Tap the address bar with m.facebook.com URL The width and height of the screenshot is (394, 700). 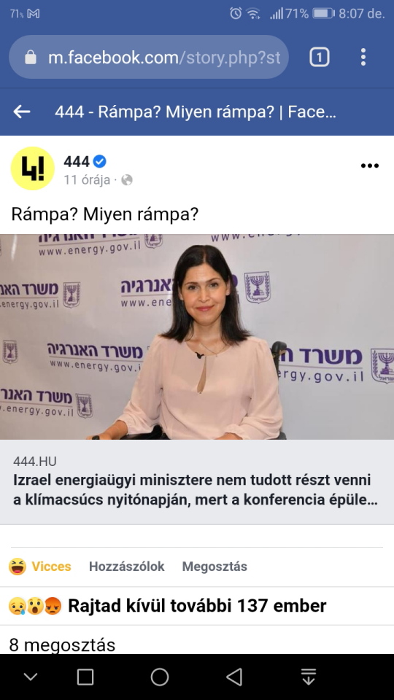point(149,57)
